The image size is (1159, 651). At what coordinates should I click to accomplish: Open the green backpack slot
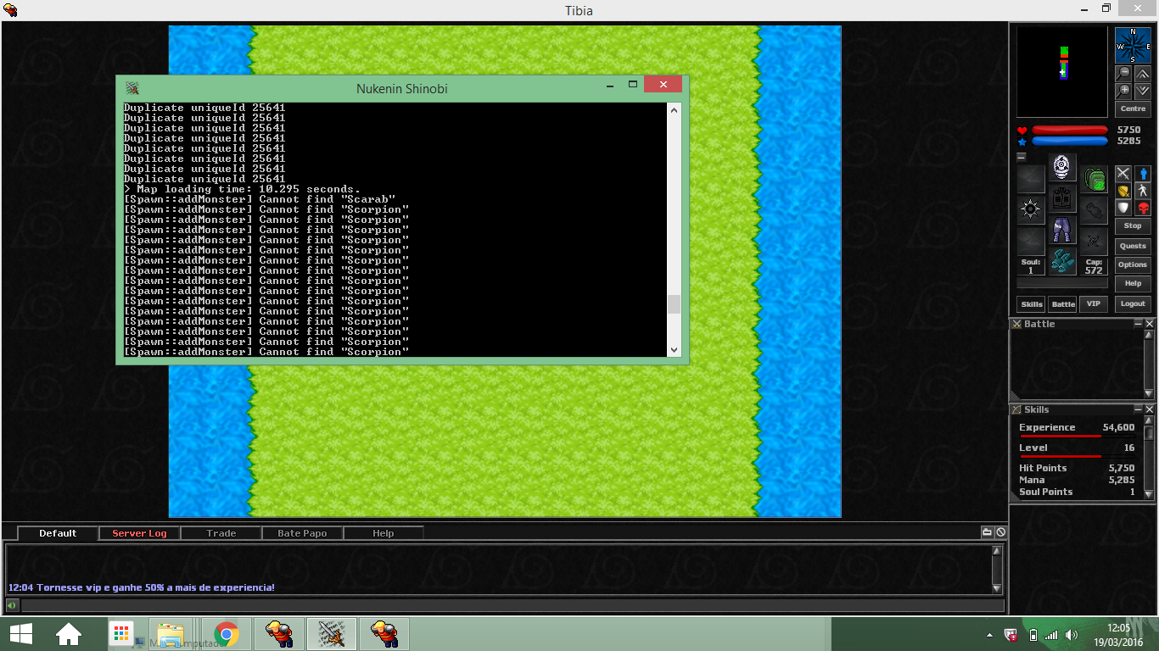coord(1095,179)
